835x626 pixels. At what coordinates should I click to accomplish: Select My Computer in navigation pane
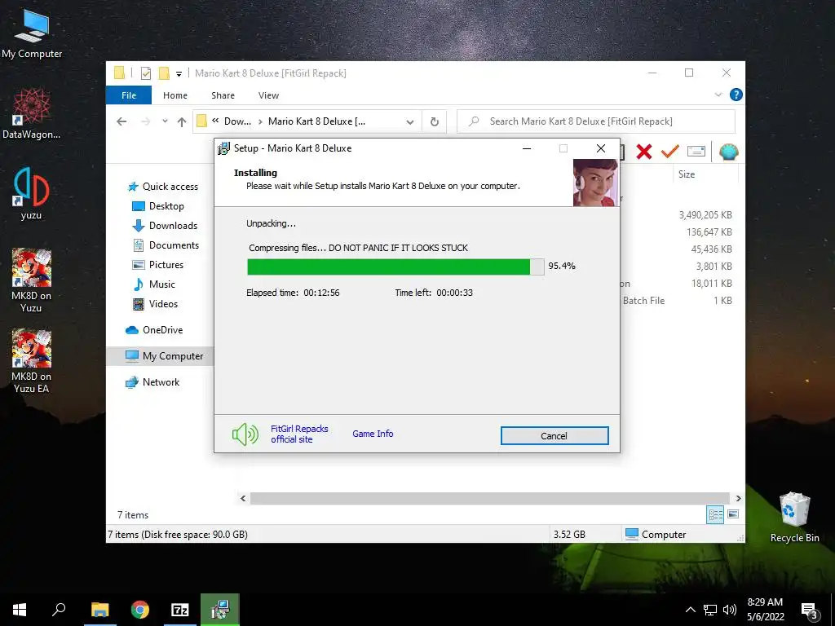[160, 356]
